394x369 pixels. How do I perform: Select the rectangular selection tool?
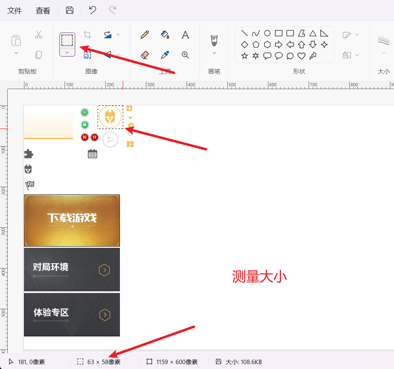pos(67,40)
